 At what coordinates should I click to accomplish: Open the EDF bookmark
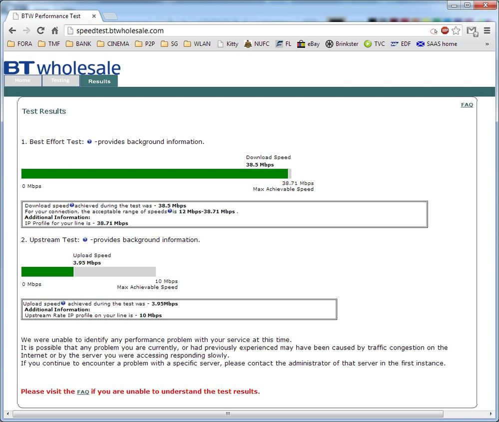(x=401, y=44)
